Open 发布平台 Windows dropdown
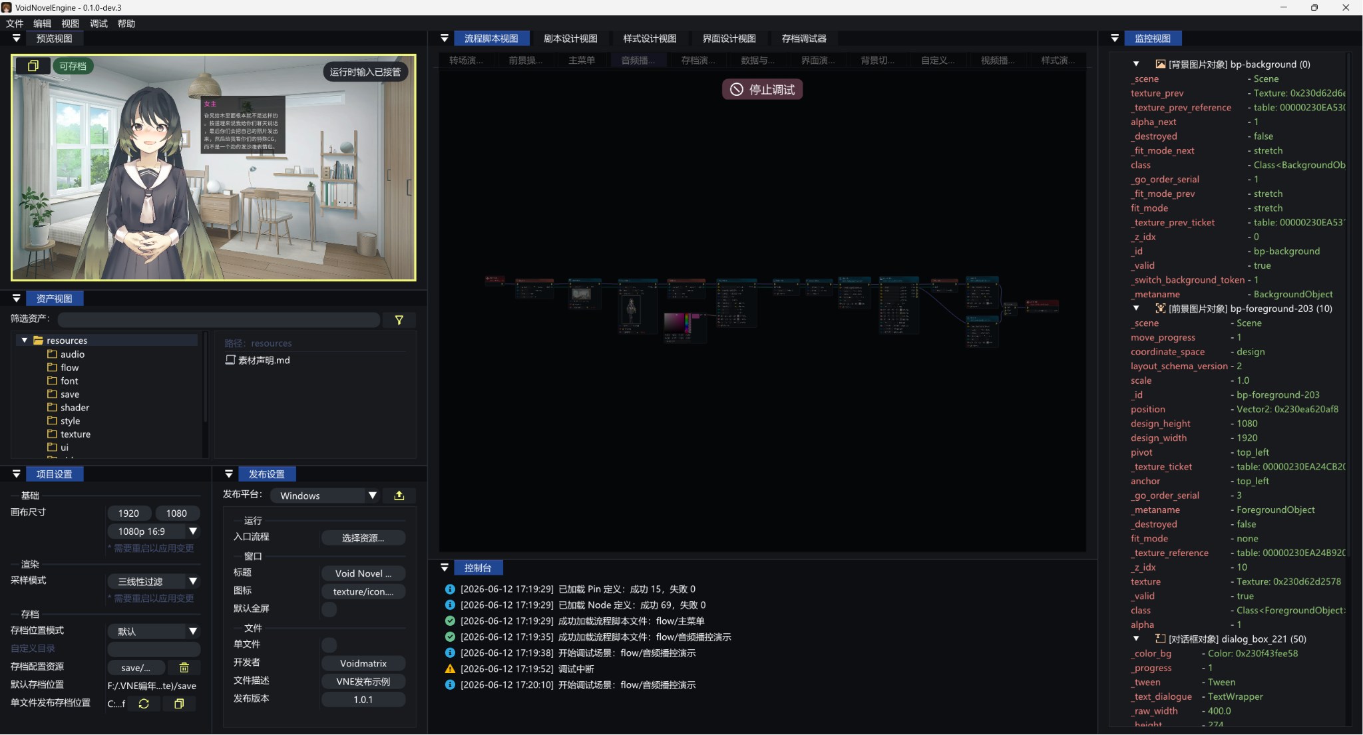Viewport: 1363px width, 735px height. [373, 496]
